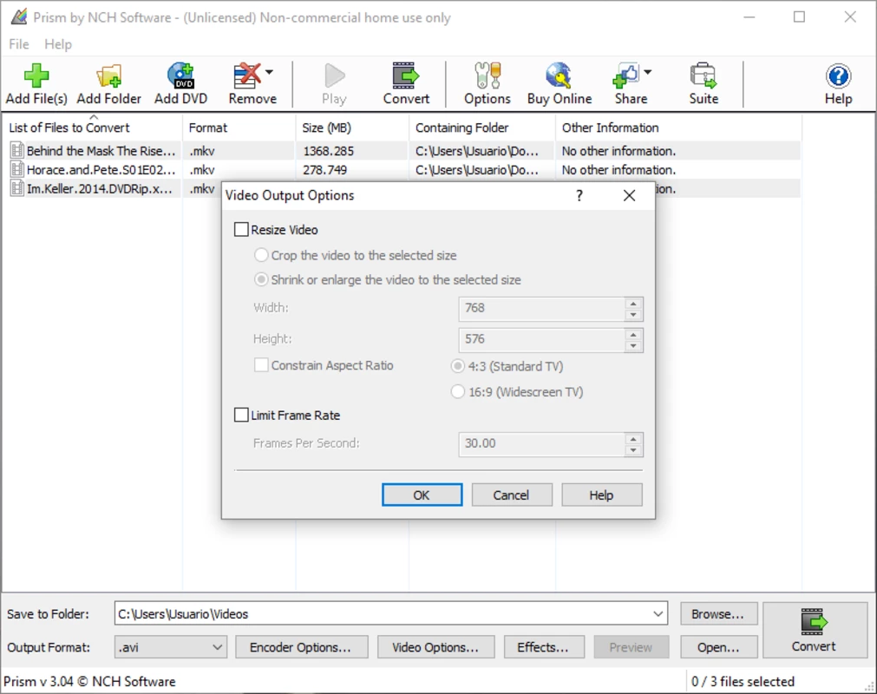Click the Prism app icon in title bar

18,17
